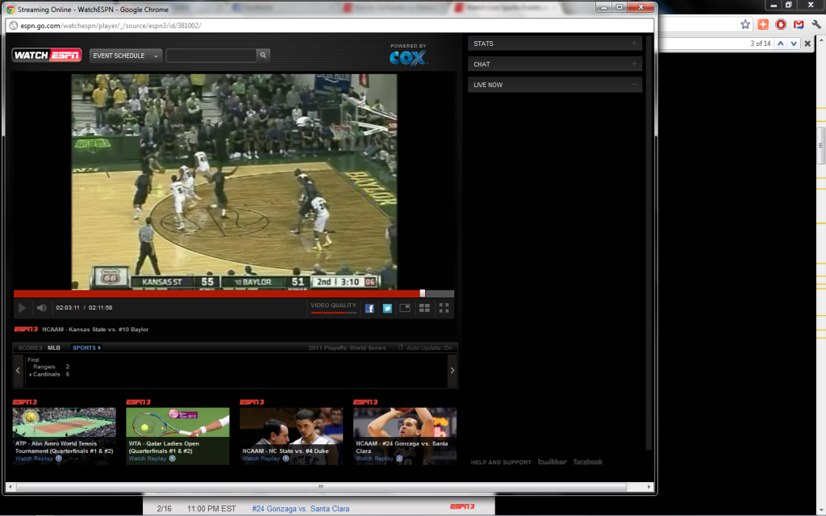This screenshot has height=516, width=826.
Task: Click red circle extension in background Chrome
Action: click(781, 24)
